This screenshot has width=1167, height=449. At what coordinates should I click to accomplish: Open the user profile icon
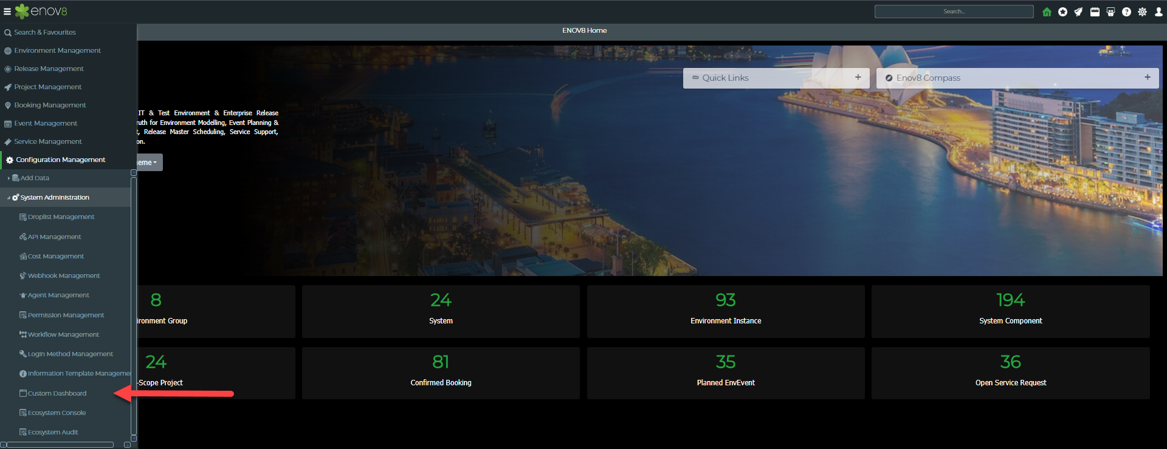pyautogui.click(x=1158, y=12)
